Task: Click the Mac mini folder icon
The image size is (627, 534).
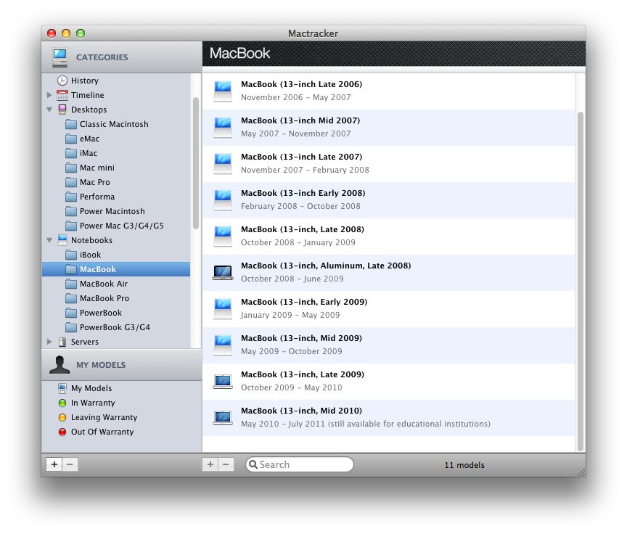Action: pyautogui.click(x=71, y=168)
